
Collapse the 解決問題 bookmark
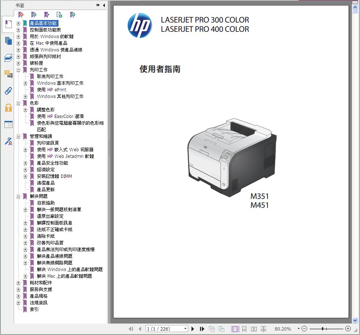pos(18,196)
